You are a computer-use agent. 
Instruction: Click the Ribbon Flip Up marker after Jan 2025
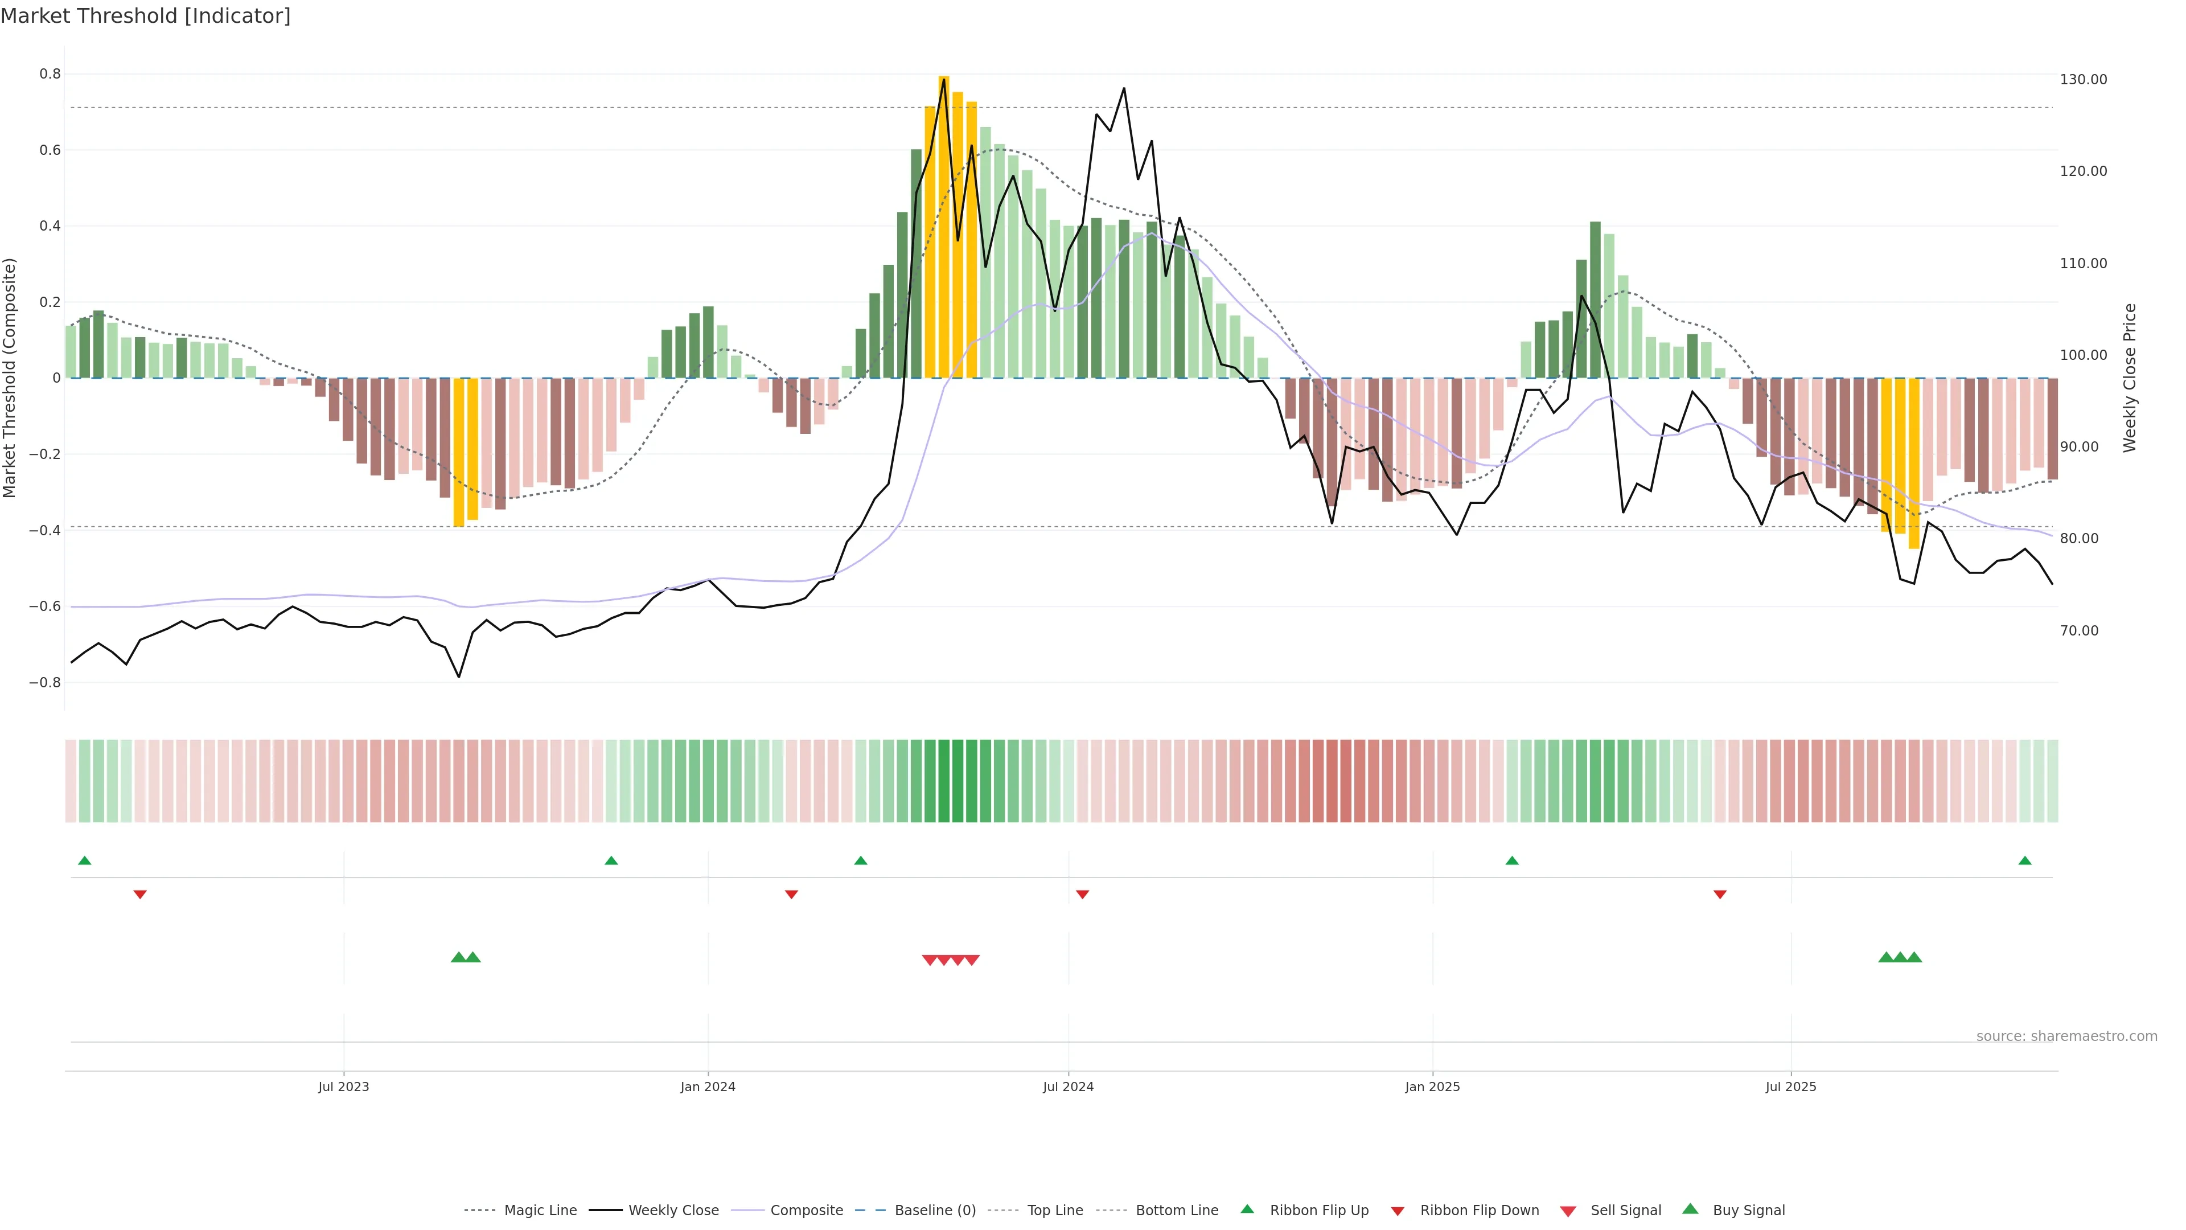[x=1511, y=861]
